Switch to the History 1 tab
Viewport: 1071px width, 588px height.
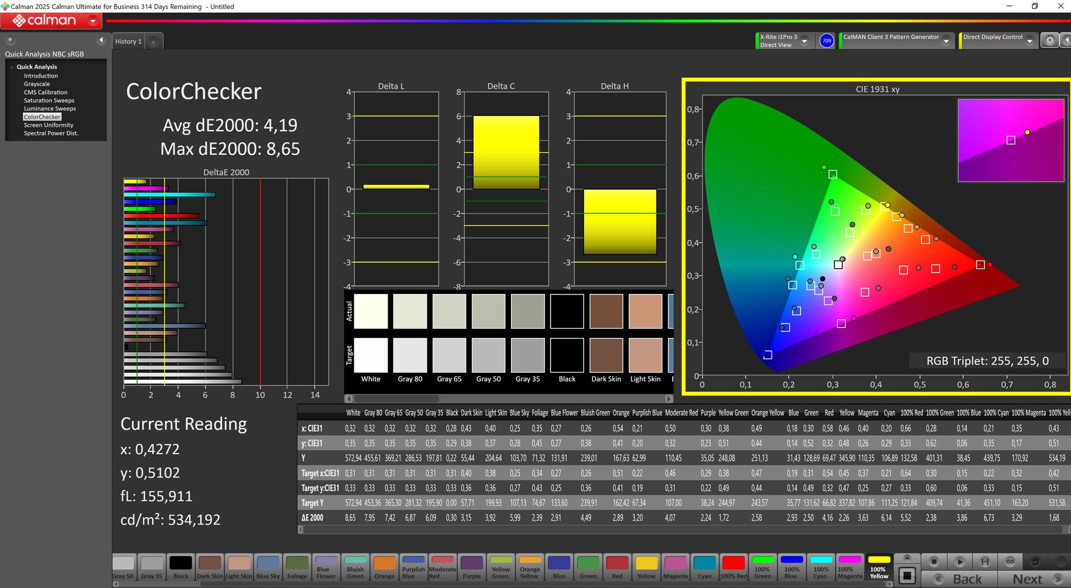128,42
